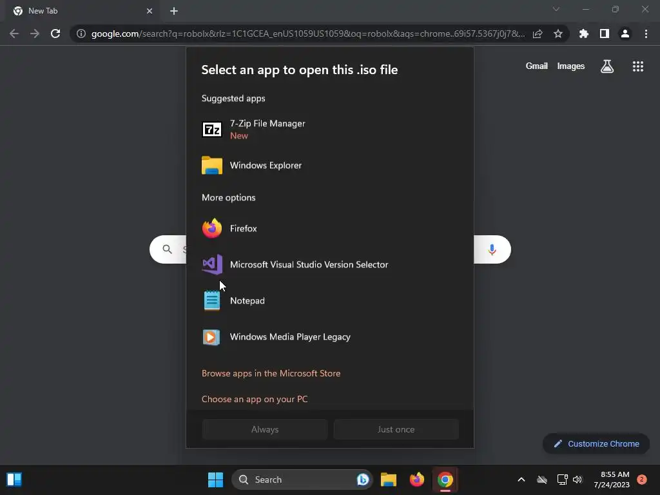This screenshot has height=495, width=660.
Task: Select the 7-Zip File Manager label text
Action: (267, 123)
